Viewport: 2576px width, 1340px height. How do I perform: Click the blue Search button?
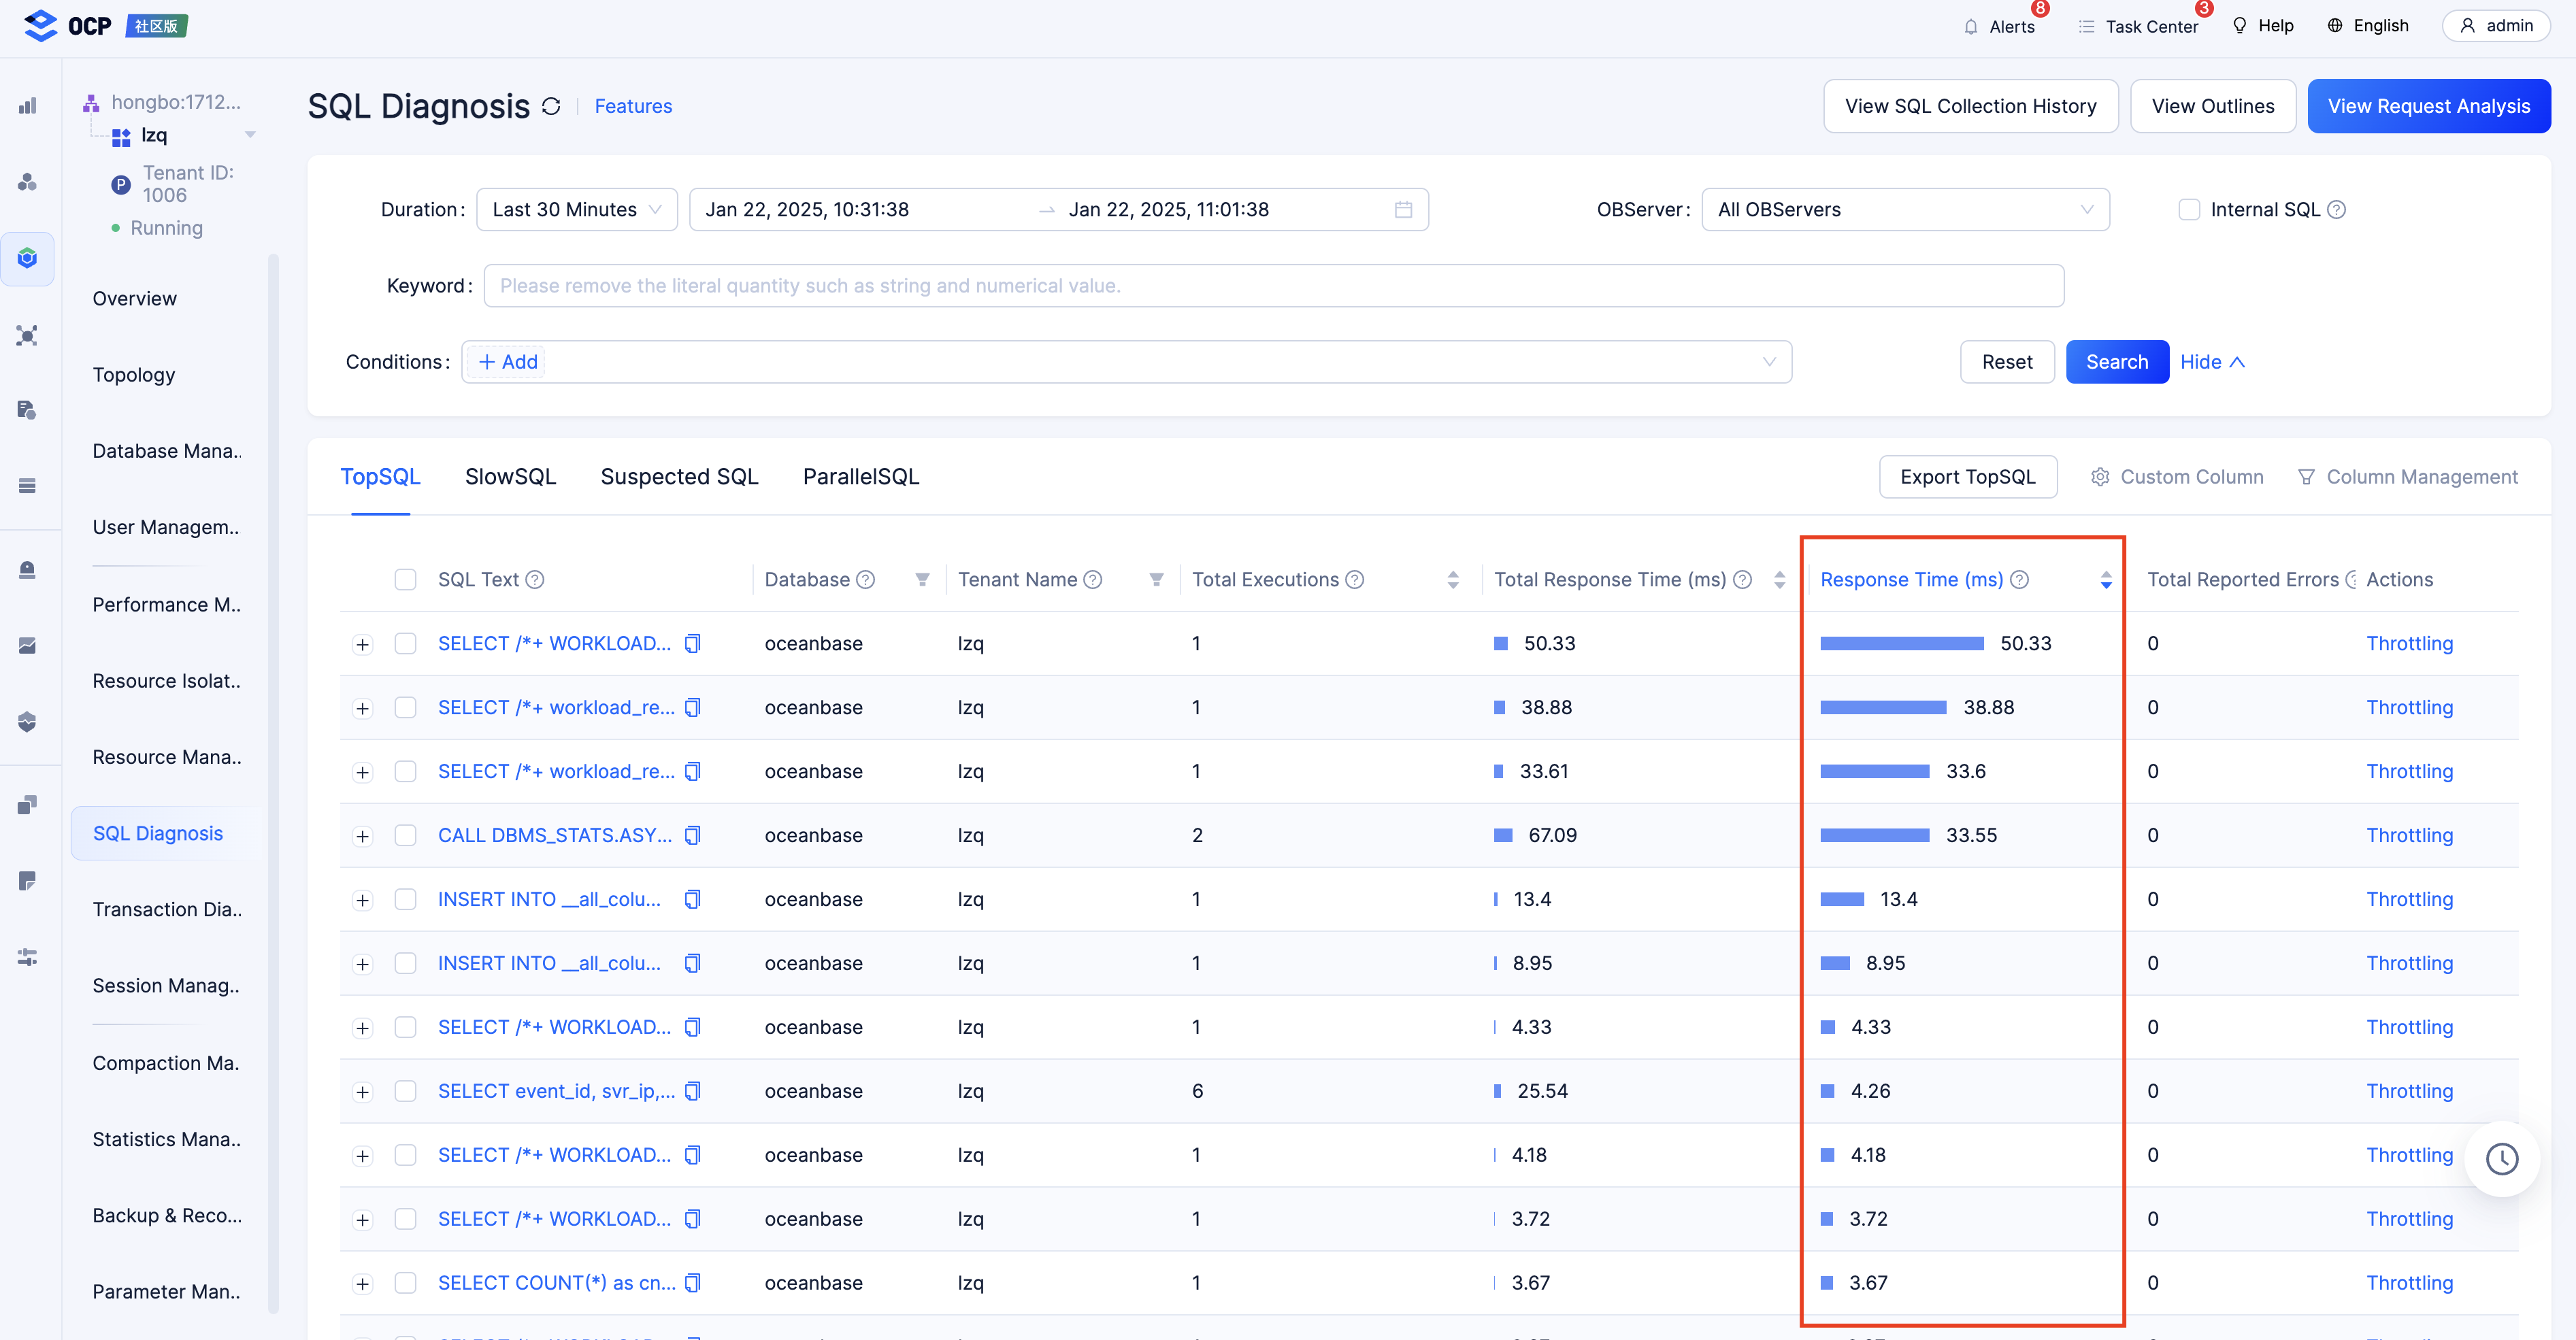click(2116, 362)
